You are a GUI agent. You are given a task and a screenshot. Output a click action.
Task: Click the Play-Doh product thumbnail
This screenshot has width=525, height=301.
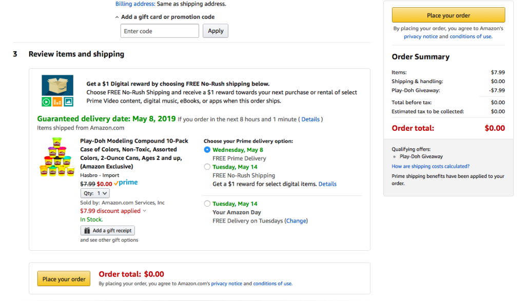[x=57, y=157]
